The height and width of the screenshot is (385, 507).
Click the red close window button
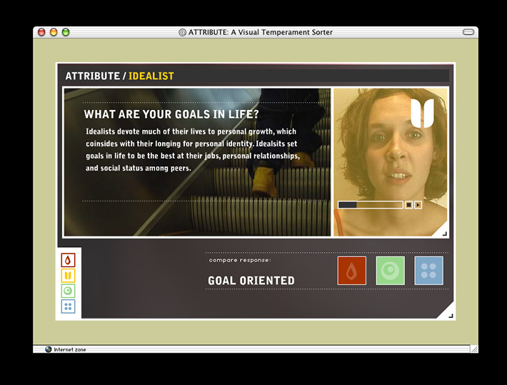[41, 32]
